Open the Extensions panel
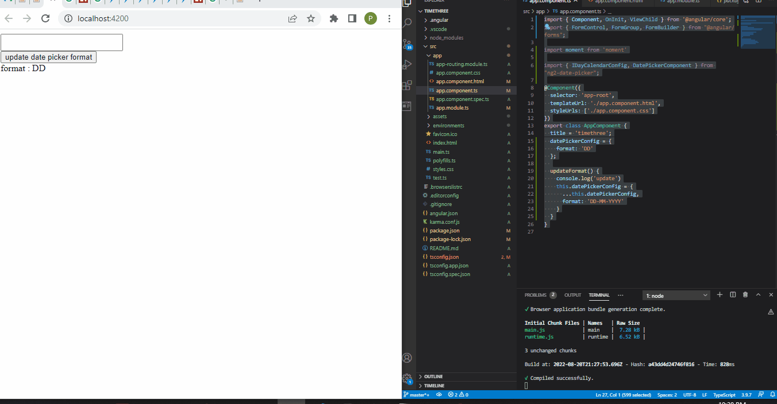Viewport: 777px width, 404px height. tap(407, 84)
